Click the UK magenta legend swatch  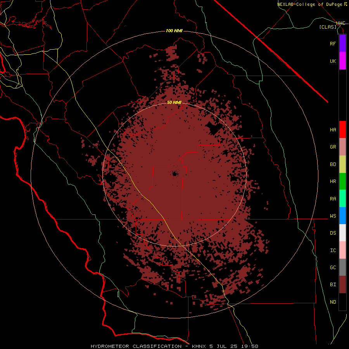(342, 61)
